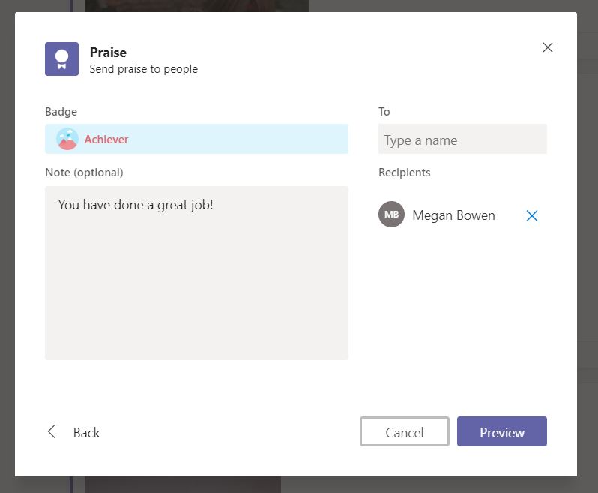Click the 'You have done a great job!' text
The width and height of the screenshot is (598, 493).
[136, 204]
